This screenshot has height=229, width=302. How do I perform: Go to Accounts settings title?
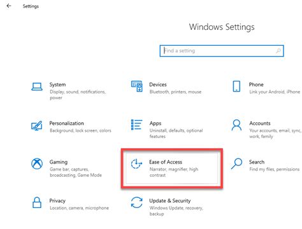260,123
